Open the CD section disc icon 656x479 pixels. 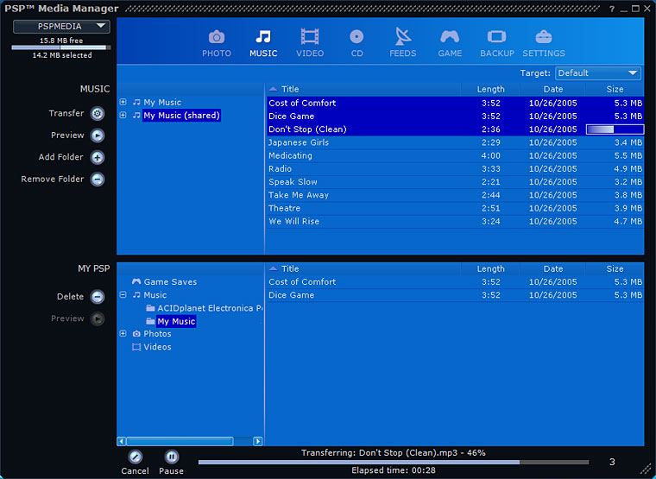click(356, 37)
